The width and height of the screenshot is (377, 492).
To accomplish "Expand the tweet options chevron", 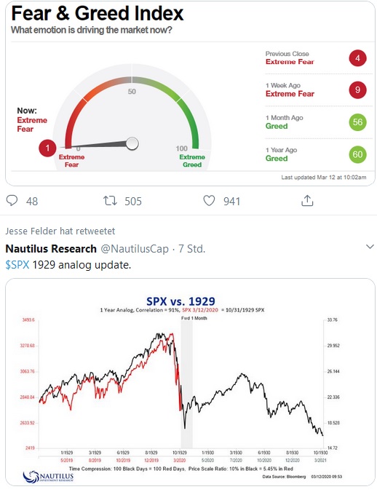I will point(370,247).
